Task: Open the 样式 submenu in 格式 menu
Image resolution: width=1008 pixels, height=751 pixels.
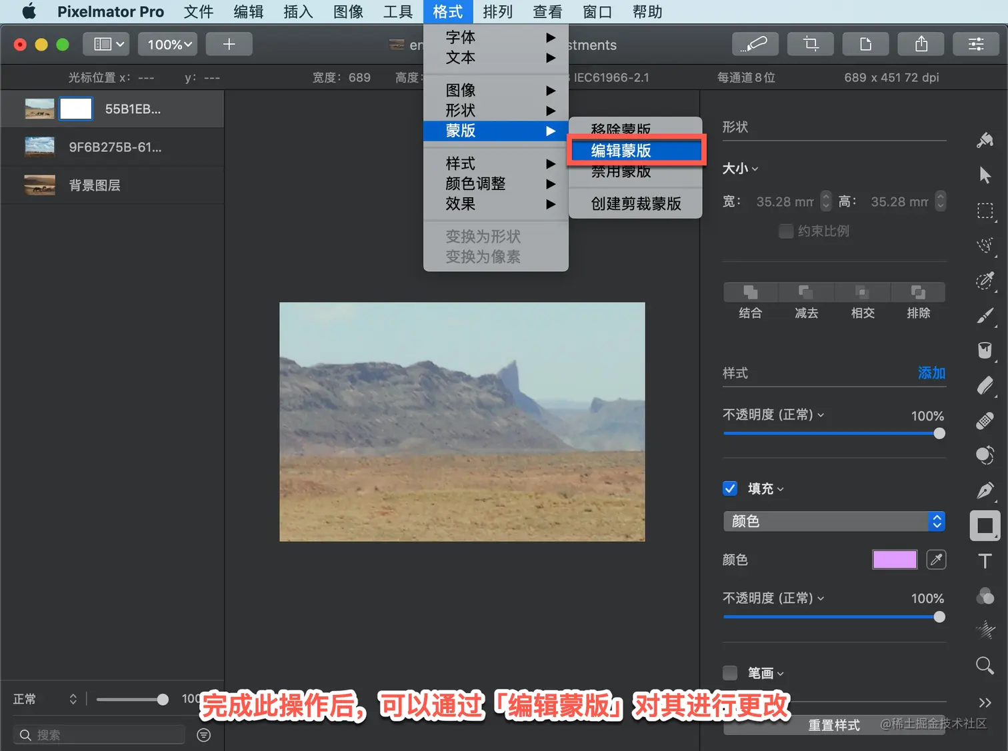Action: pos(495,164)
